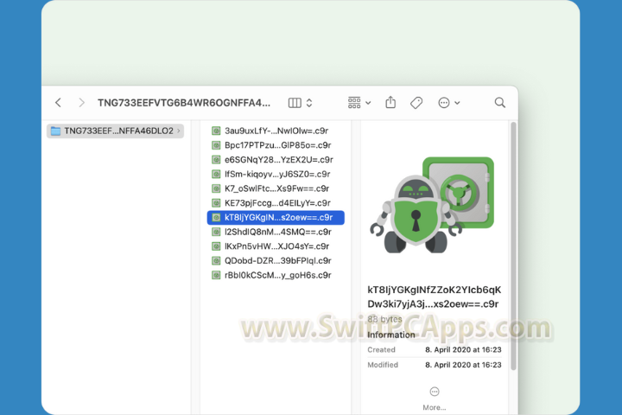Expand the group-by dropdown arrow
The height and width of the screenshot is (415, 622).
coord(368,103)
